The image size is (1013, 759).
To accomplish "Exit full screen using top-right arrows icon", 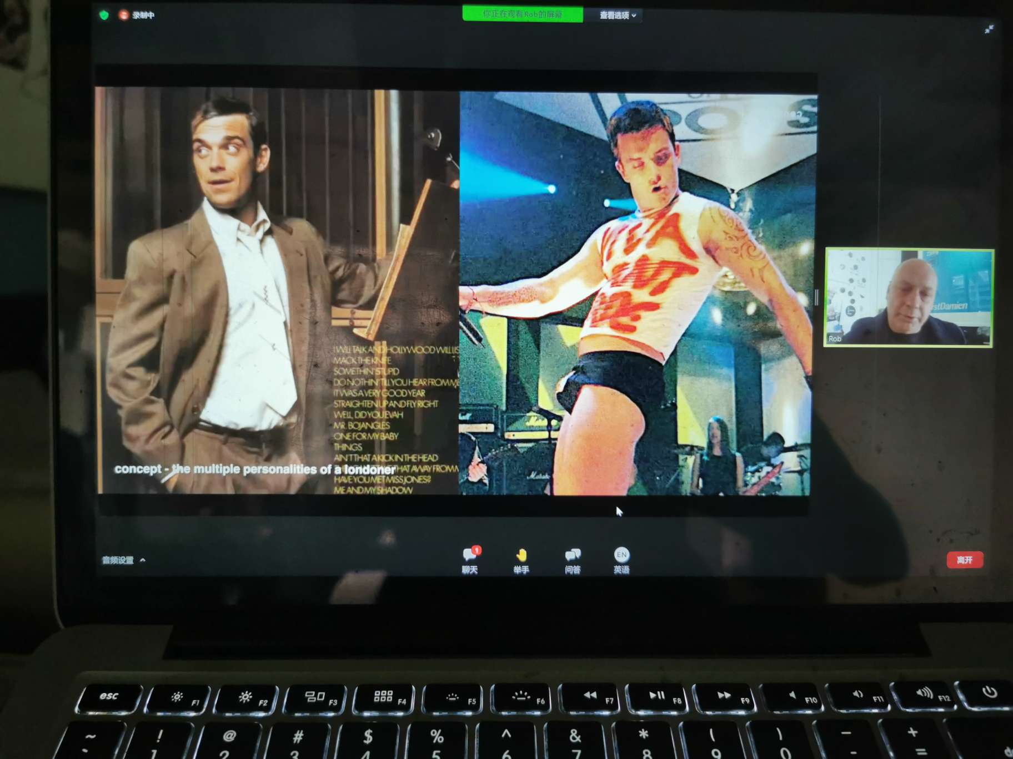I will pos(989,29).
